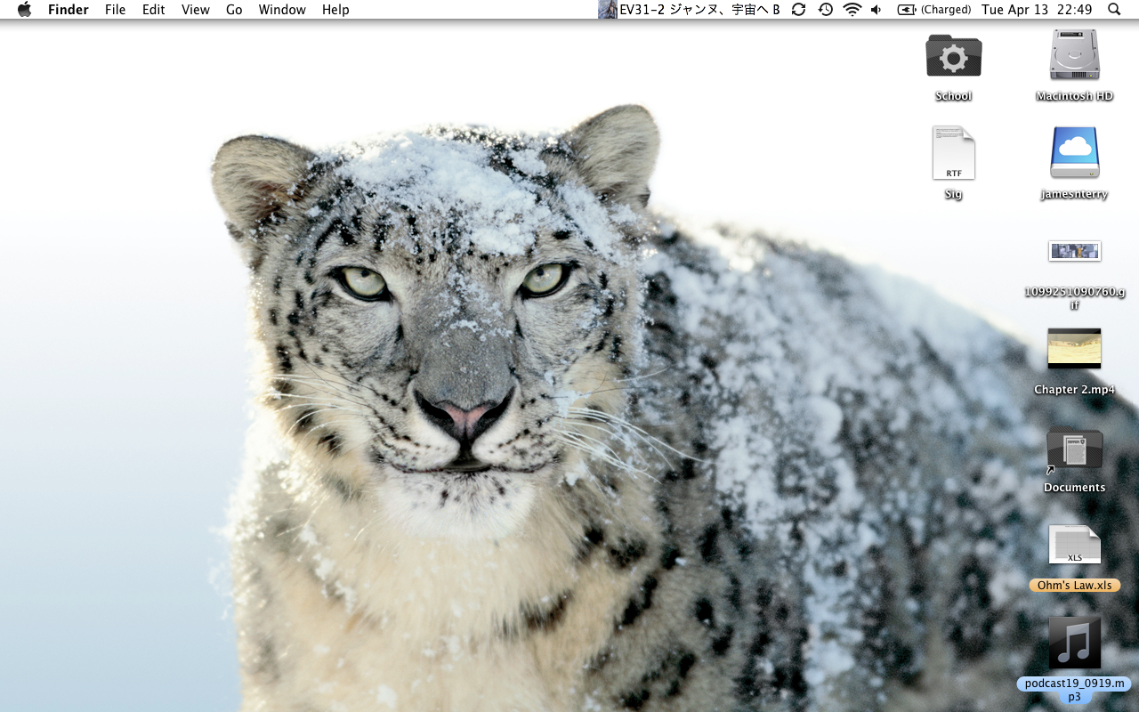This screenshot has width=1139, height=712.
Task: Open the Edit menu
Action: click(x=153, y=10)
